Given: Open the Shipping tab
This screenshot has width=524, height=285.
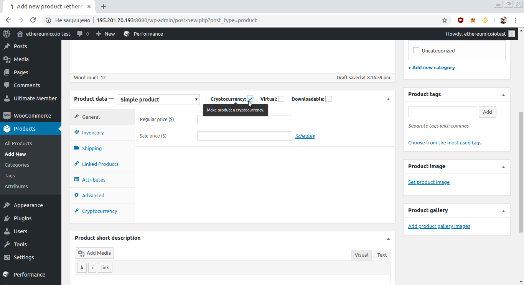Looking at the screenshot, I should [102, 148].
